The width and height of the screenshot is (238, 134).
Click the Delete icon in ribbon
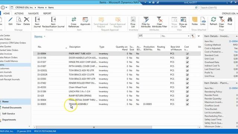point(26,21)
